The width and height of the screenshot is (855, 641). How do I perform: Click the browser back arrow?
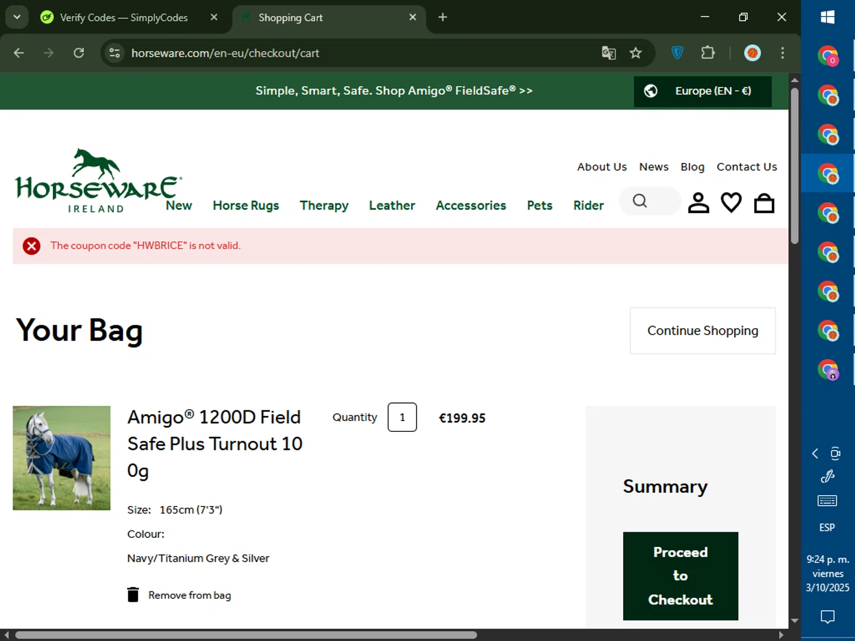[19, 53]
